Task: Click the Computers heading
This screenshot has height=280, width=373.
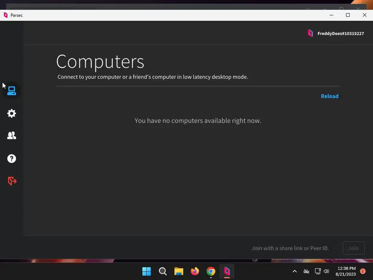Action: [100, 61]
